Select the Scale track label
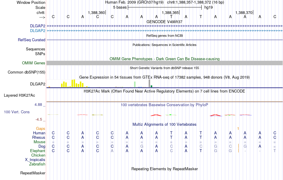 (40, 7)
